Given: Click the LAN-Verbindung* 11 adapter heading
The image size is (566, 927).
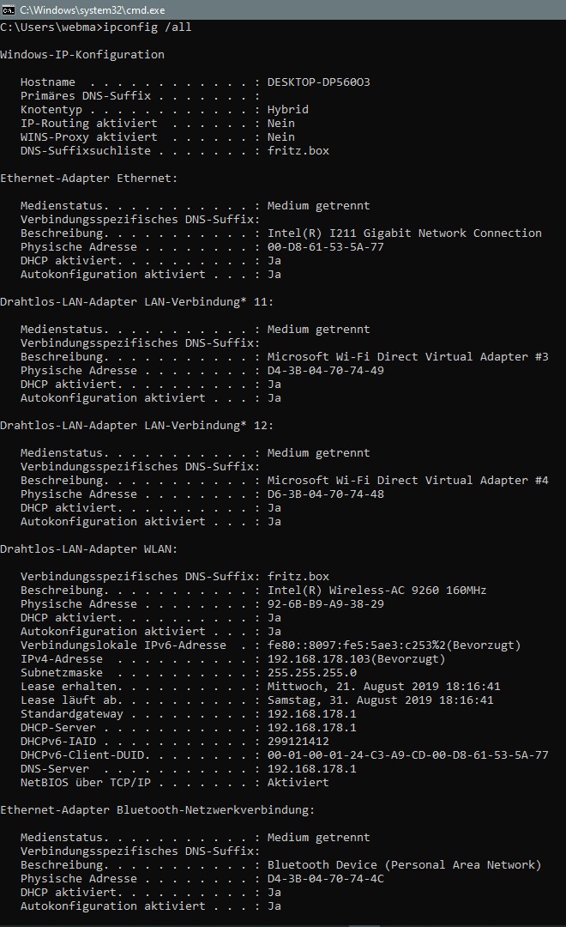Looking at the screenshot, I should [136, 302].
